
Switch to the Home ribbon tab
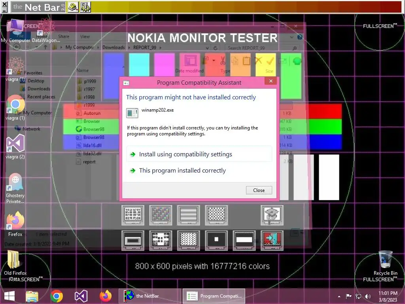tap(42, 36)
